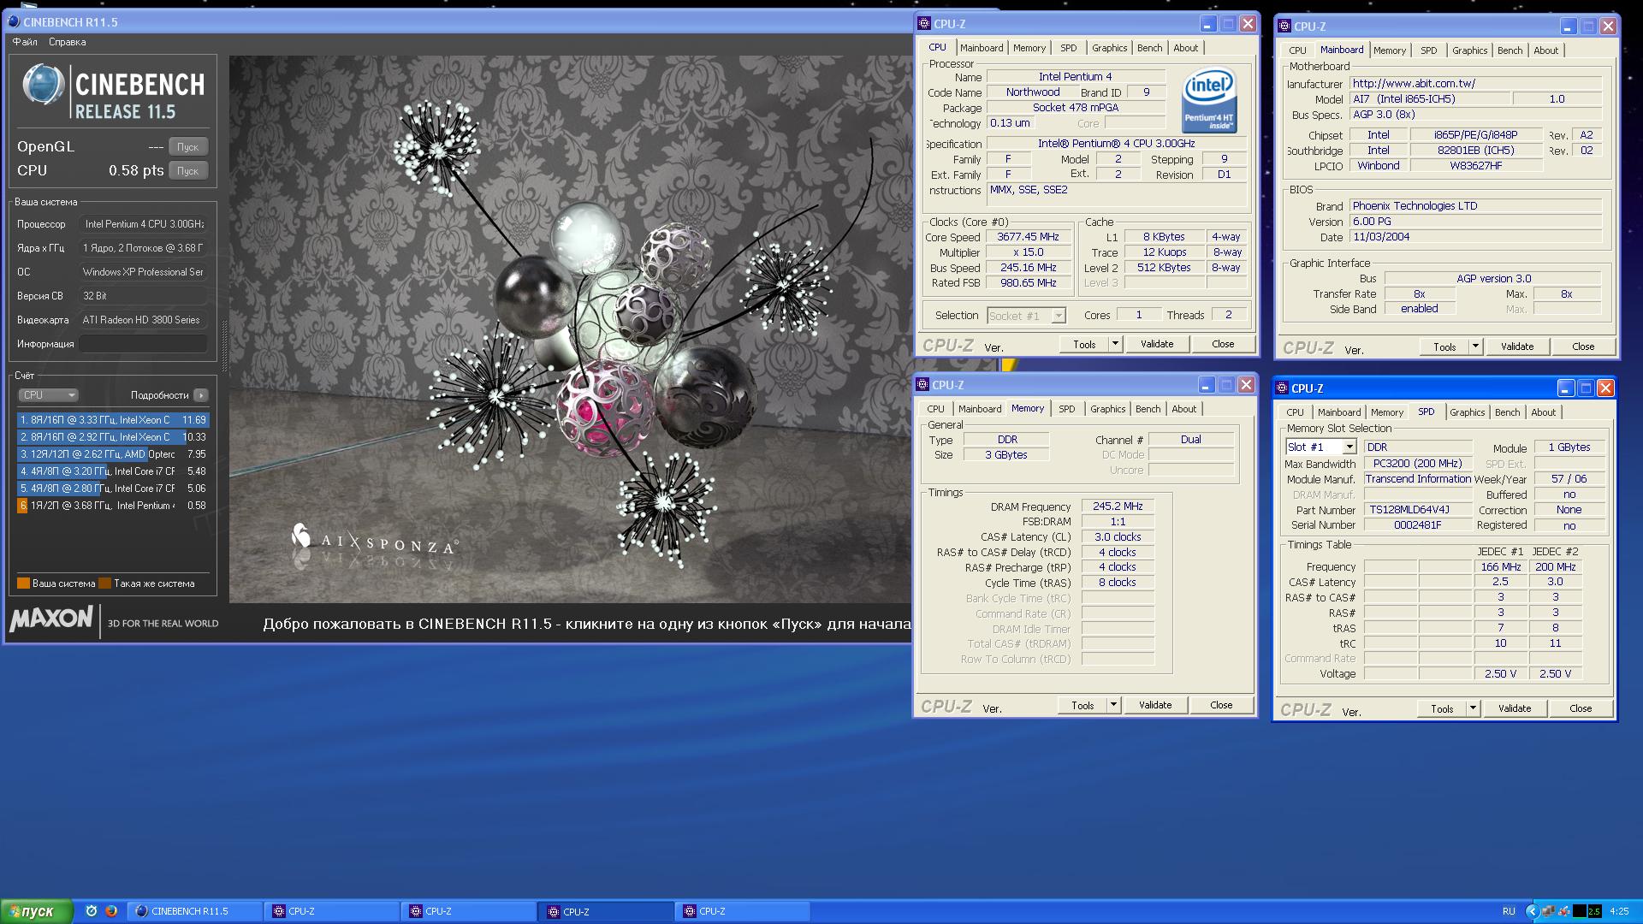Image resolution: width=1643 pixels, height=924 pixels.
Task: Click Validate in the SPD window
Action: click(x=1515, y=708)
